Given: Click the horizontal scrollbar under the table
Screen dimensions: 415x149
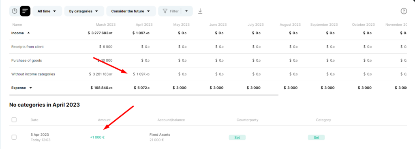Looking at the screenshot, I should tap(144, 94).
